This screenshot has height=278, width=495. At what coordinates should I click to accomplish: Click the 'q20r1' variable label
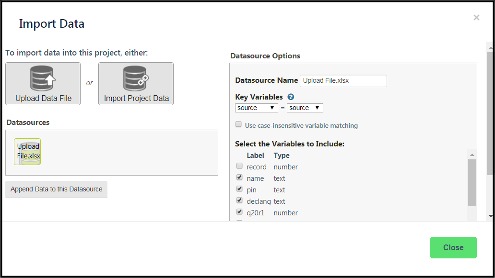click(255, 213)
